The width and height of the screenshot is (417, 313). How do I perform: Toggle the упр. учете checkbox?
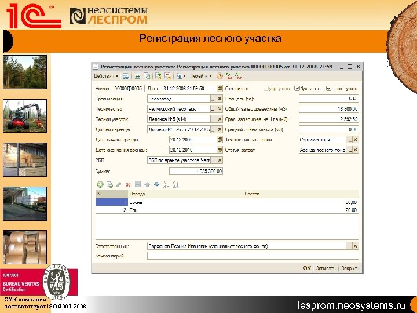(x=266, y=89)
